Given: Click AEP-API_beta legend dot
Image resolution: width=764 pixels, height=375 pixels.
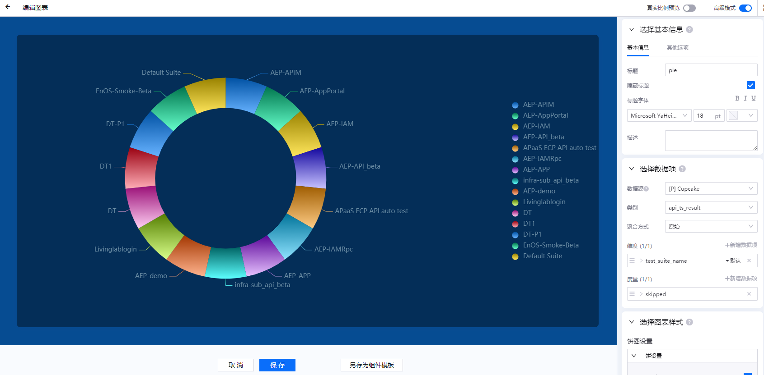Looking at the screenshot, I should [x=515, y=137].
